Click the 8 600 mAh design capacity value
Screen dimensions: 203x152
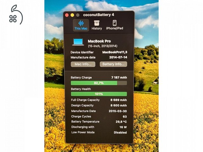click(119, 105)
